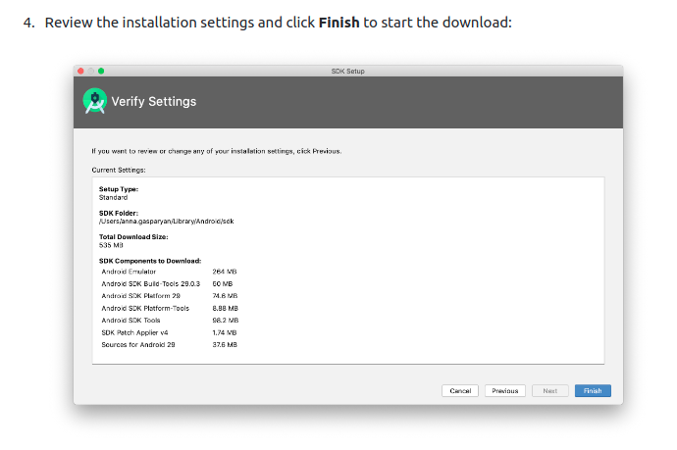Click the Cancel button
Image resolution: width=677 pixels, height=450 pixels.
click(460, 390)
